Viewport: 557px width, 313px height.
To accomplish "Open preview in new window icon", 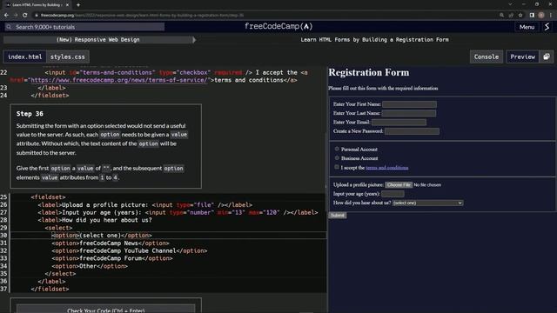I will pos(547,57).
